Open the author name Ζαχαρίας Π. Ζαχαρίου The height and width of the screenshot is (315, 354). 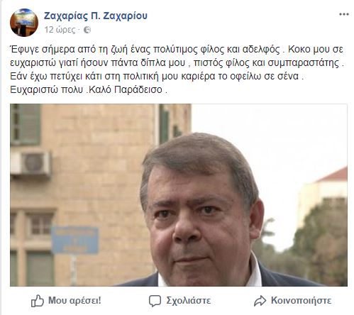(x=96, y=16)
